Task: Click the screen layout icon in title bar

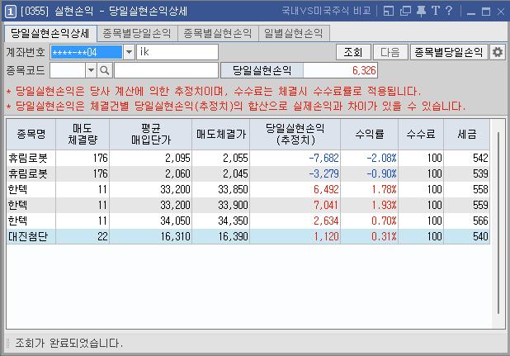Action: click(x=389, y=12)
